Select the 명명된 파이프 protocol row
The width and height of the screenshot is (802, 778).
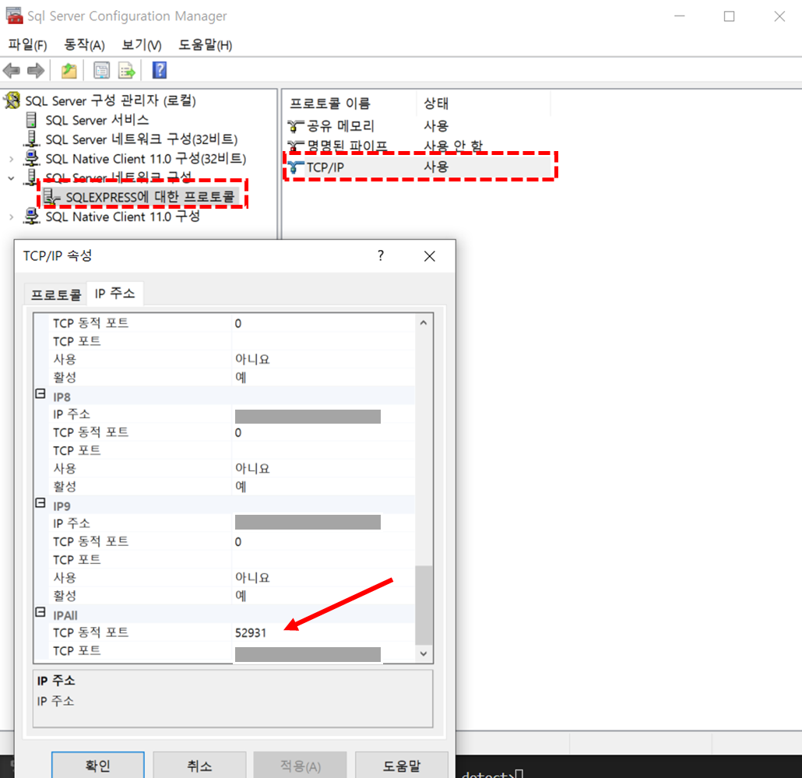coord(418,146)
